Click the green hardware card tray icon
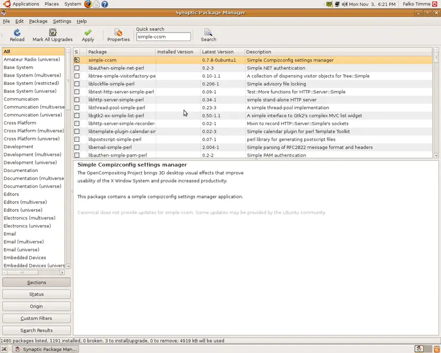This screenshot has height=353, width=441. (x=329, y=4)
